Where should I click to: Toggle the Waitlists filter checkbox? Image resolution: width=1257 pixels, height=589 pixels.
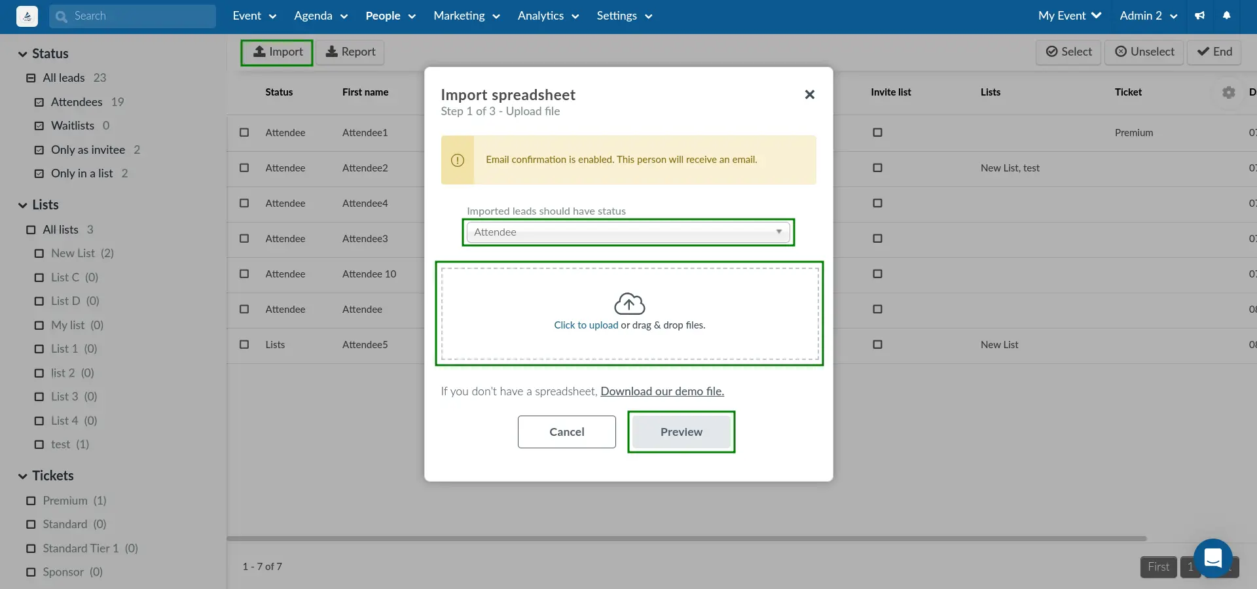39,126
